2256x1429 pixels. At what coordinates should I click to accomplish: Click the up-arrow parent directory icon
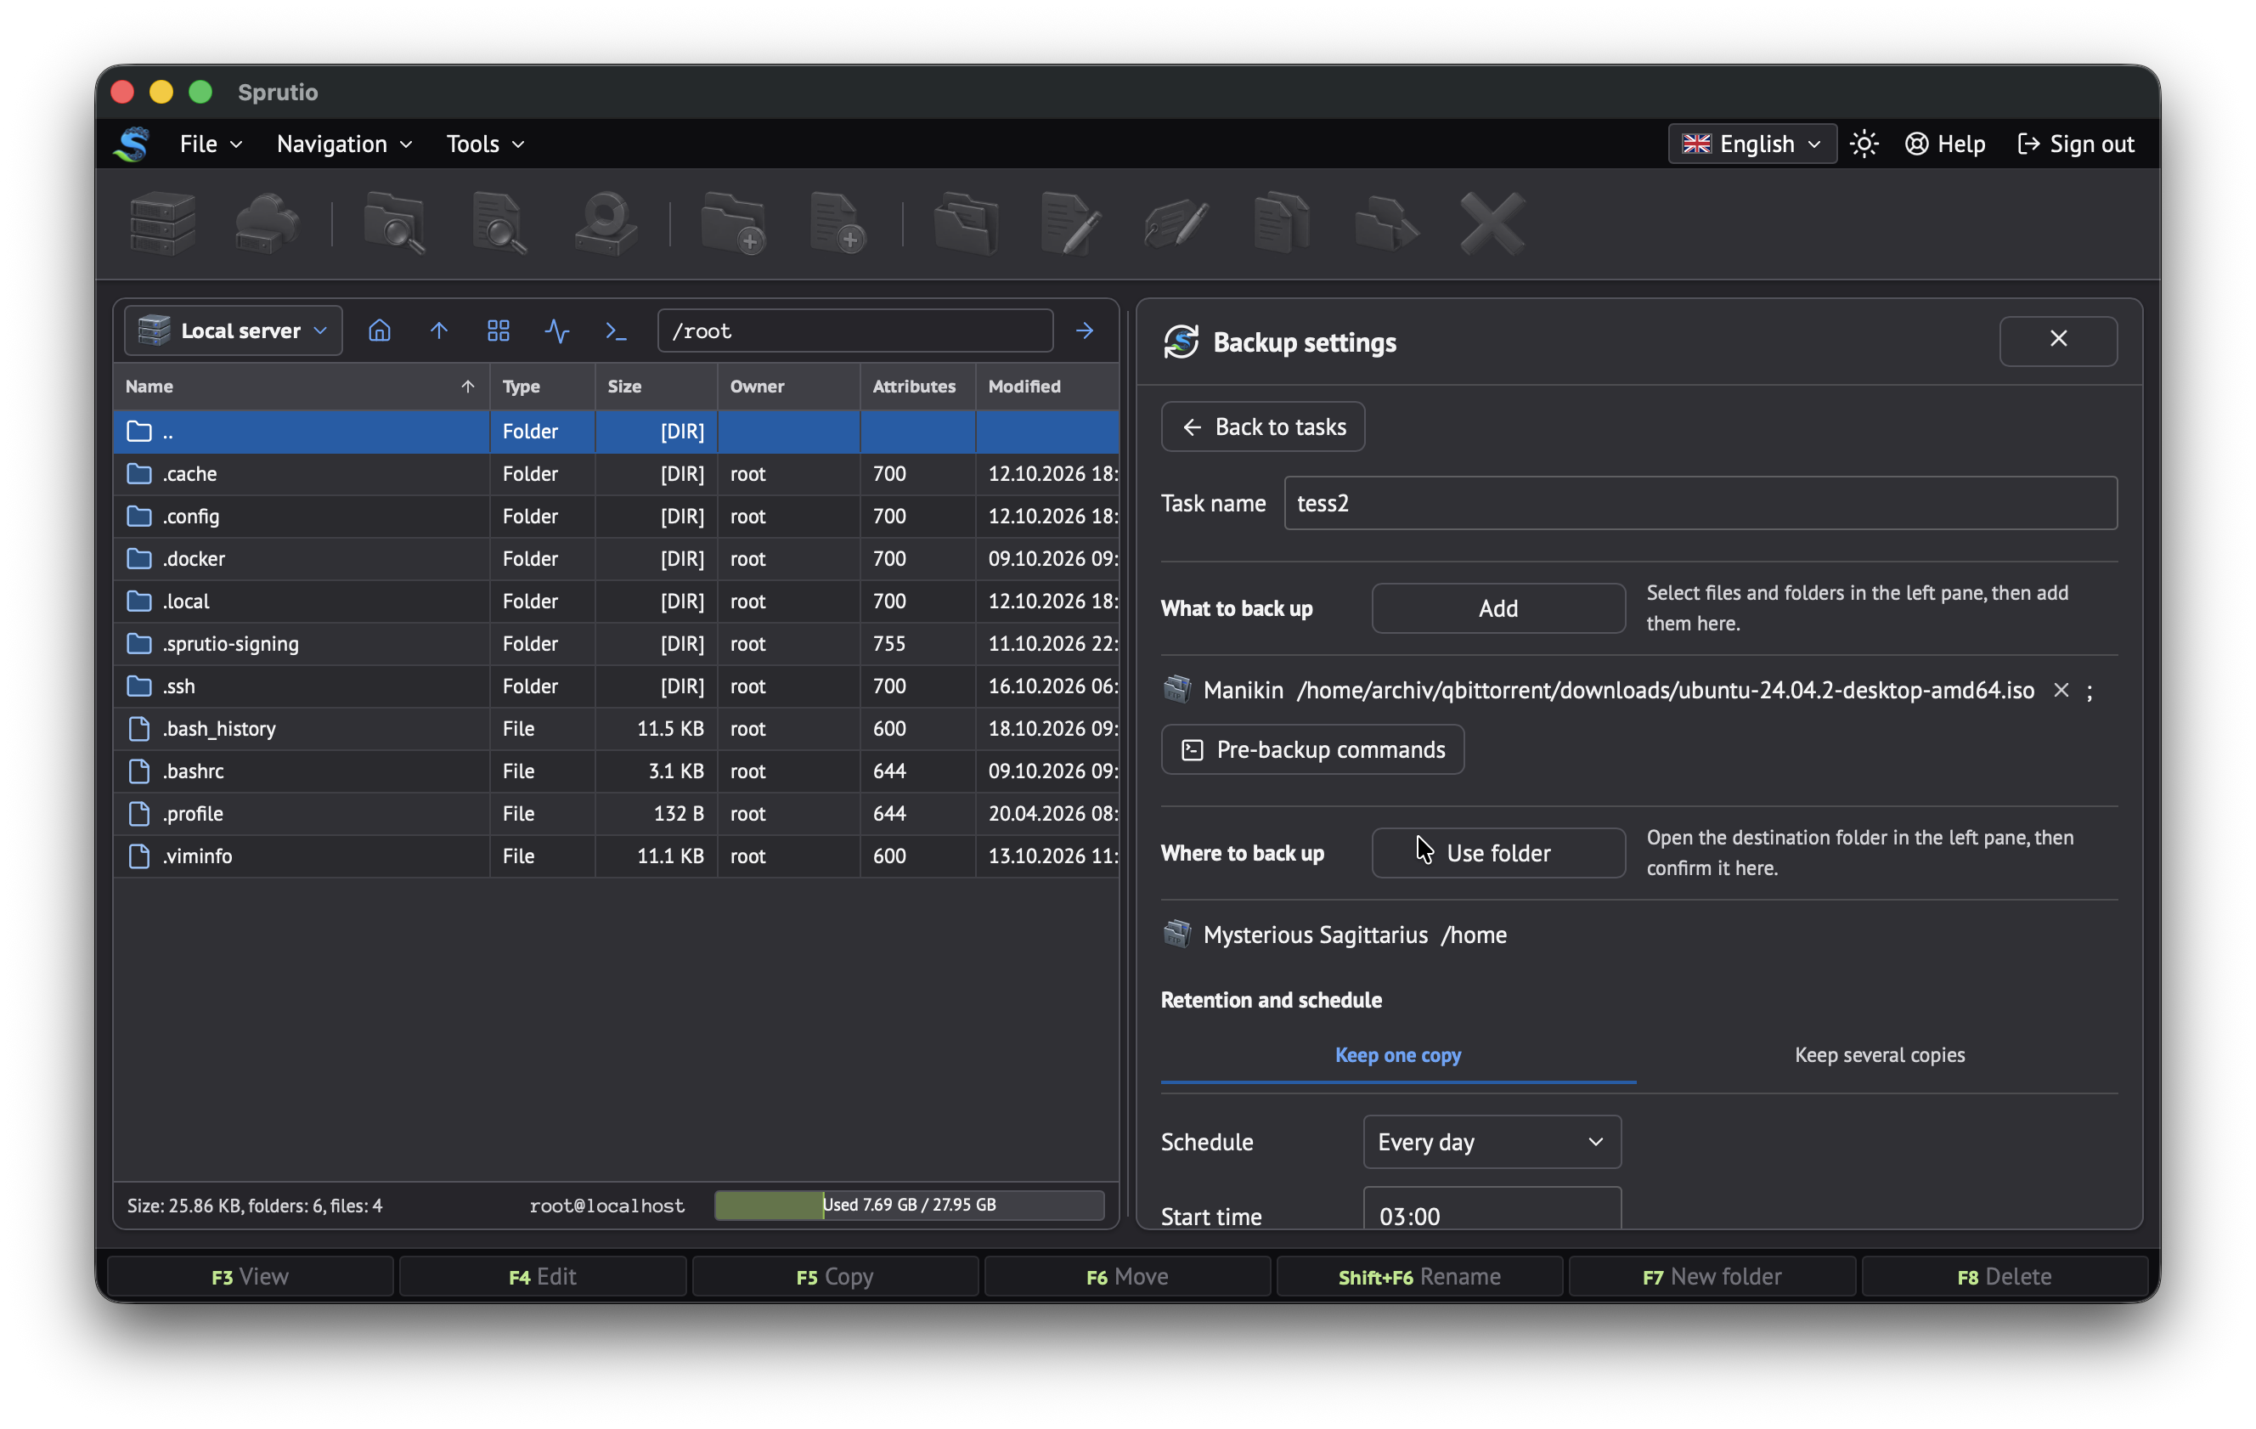[438, 330]
